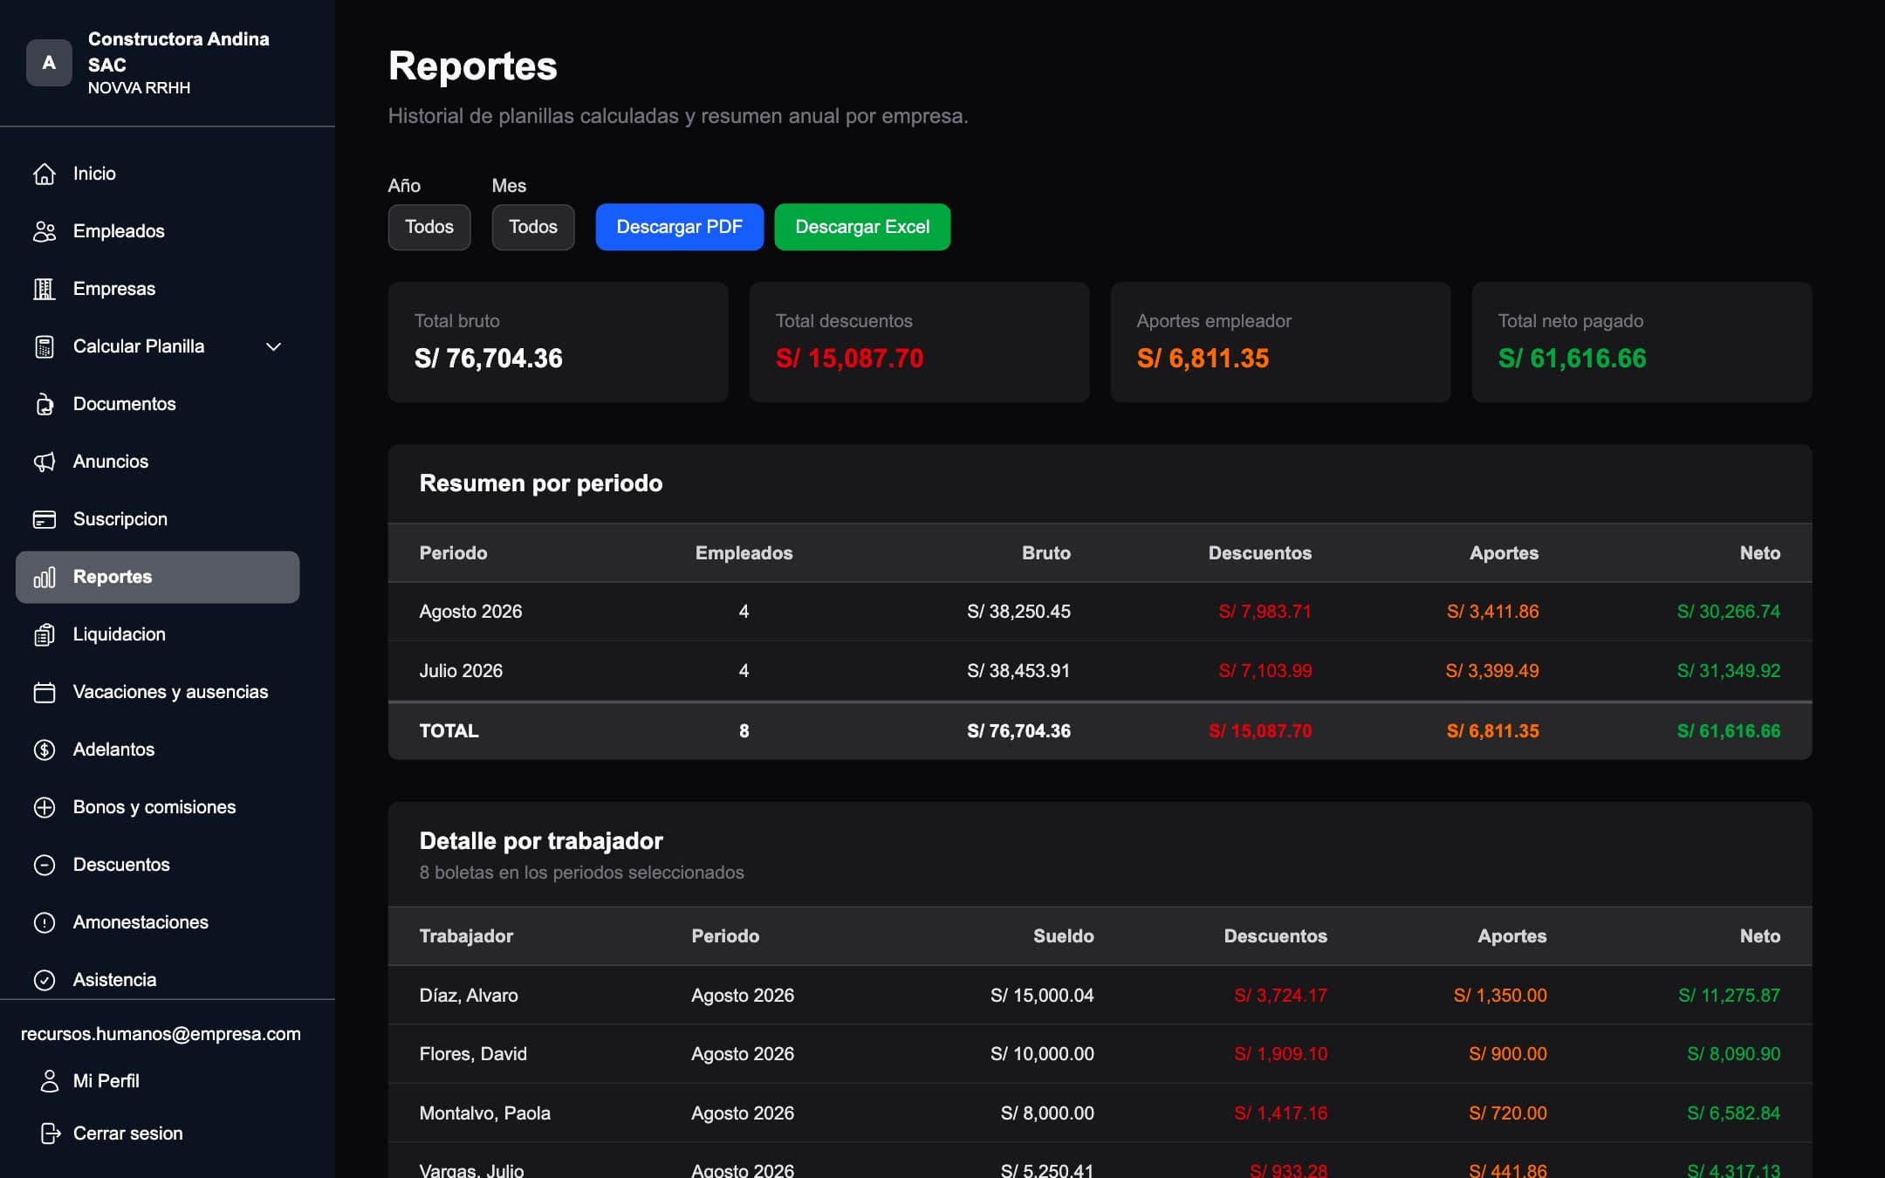Click the Documentos file icon

click(x=45, y=404)
